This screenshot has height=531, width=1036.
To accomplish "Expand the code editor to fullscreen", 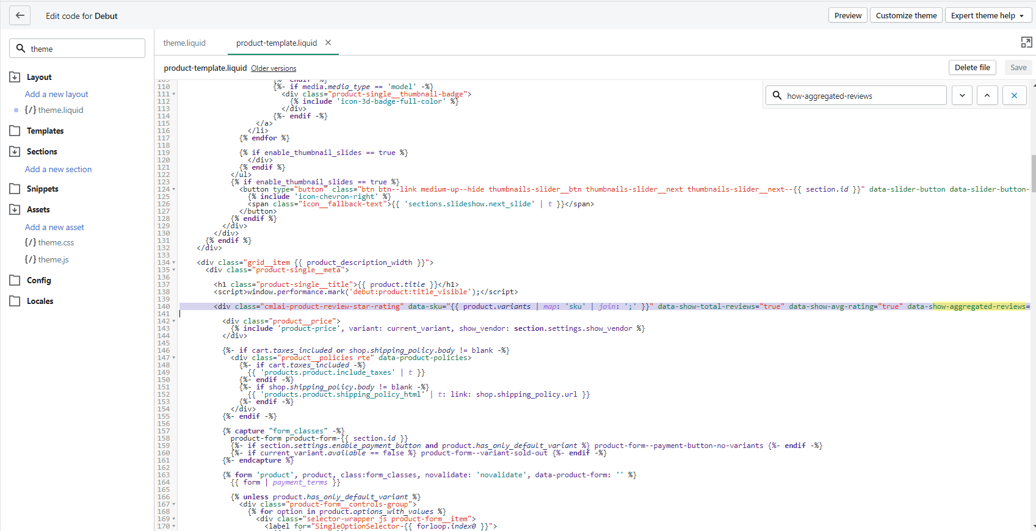I will [1026, 42].
